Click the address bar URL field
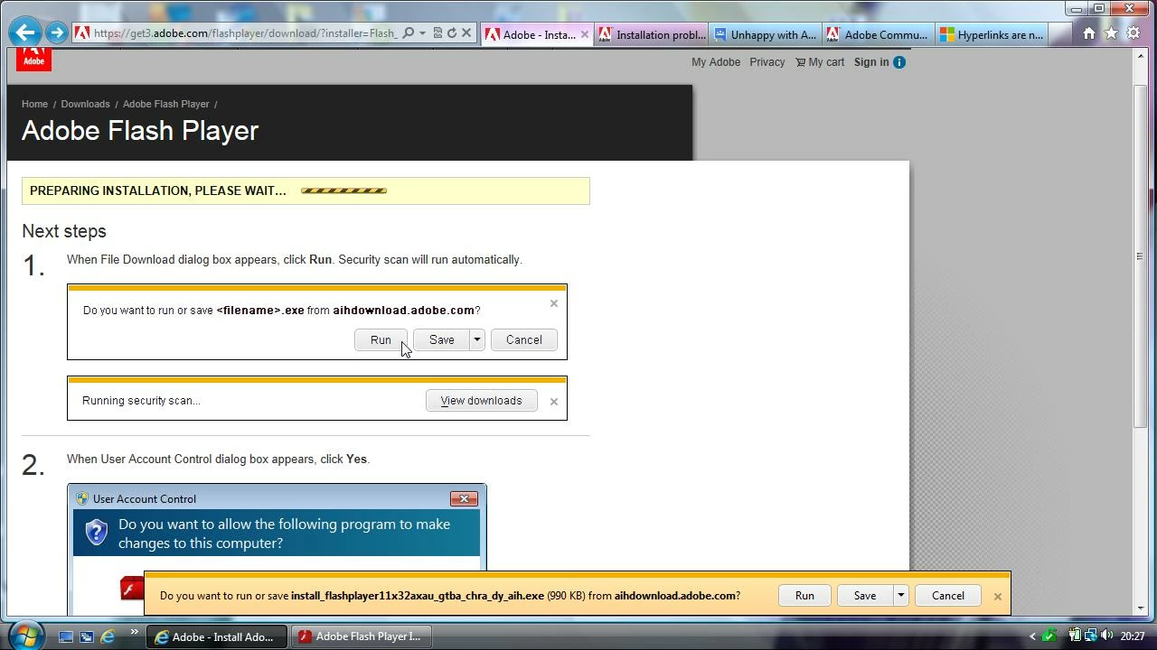The height and width of the screenshot is (650, 1157). (x=244, y=33)
